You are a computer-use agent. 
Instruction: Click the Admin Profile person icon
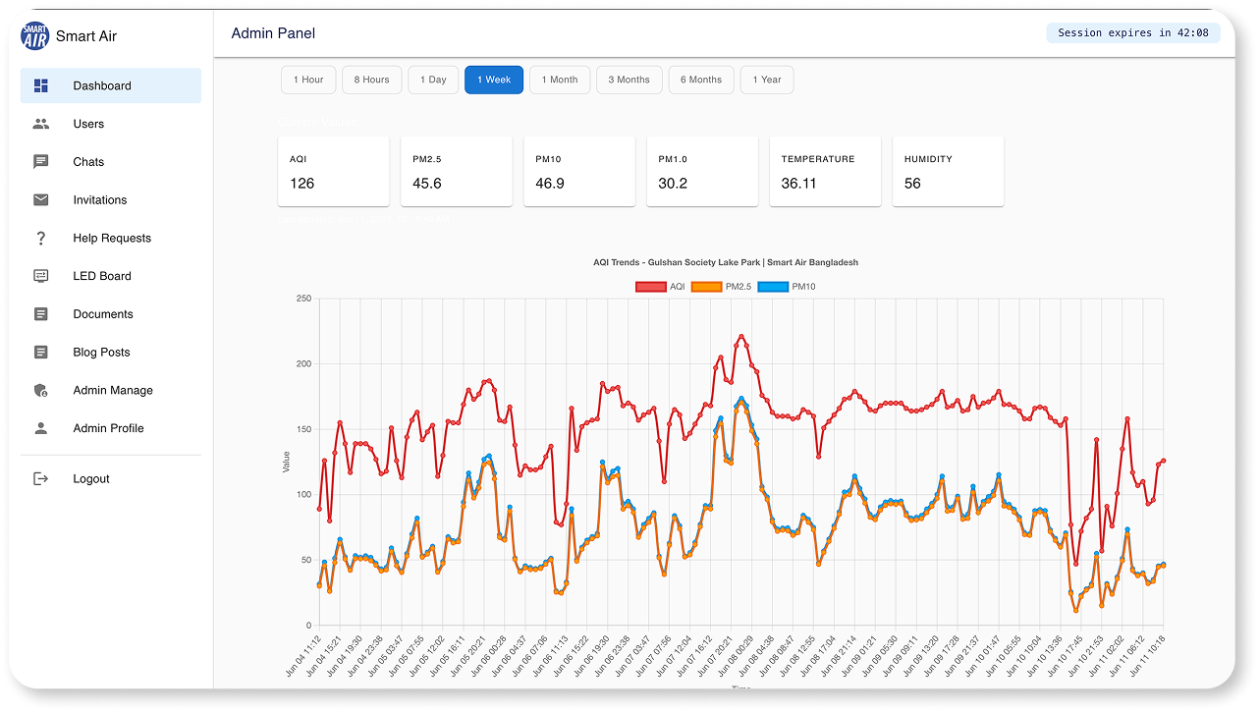(x=41, y=428)
